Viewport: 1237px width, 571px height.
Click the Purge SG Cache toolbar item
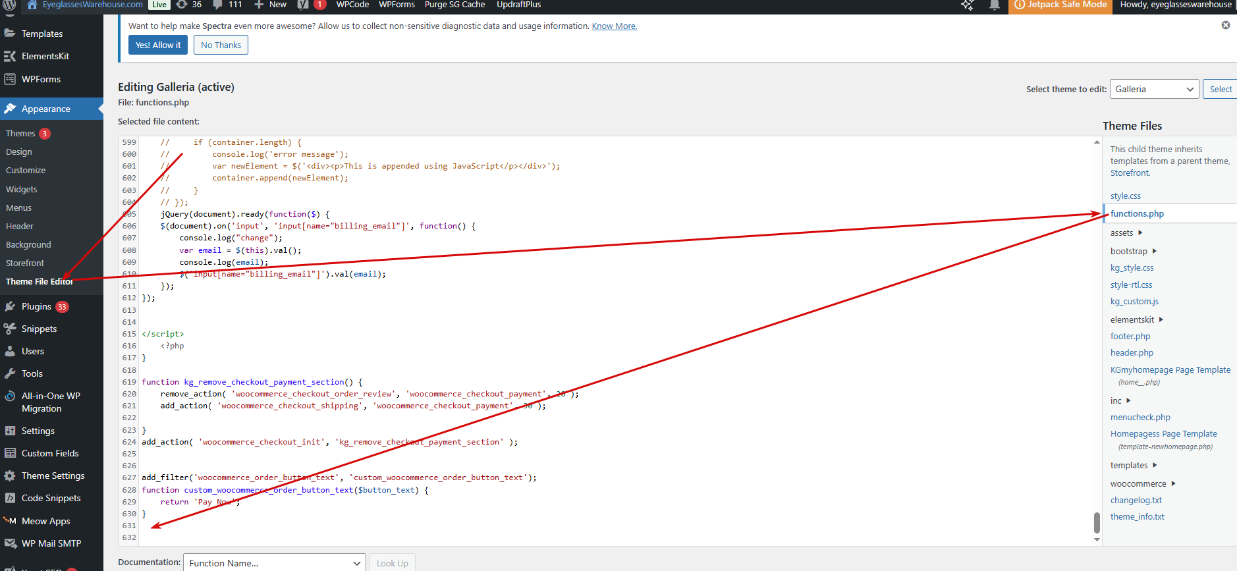454,5
